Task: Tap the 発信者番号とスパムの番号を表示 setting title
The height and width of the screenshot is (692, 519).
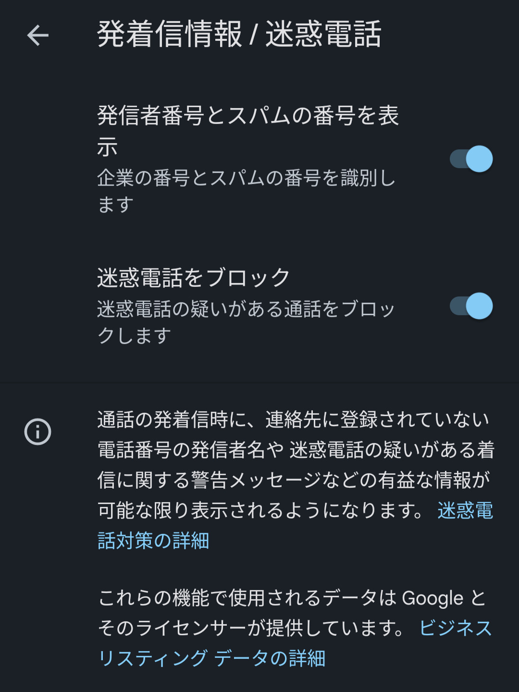Action: pyautogui.click(x=248, y=116)
